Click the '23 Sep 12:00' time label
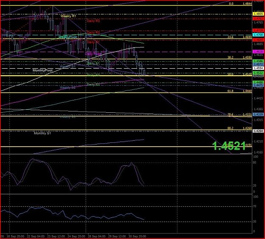This screenshot has width=265, height=239. point(56,236)
